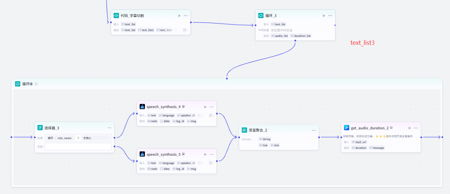The image size is (450, 194).
Task: Open the more menu on 代码_字幕切割 node
Action: (185, 16)
